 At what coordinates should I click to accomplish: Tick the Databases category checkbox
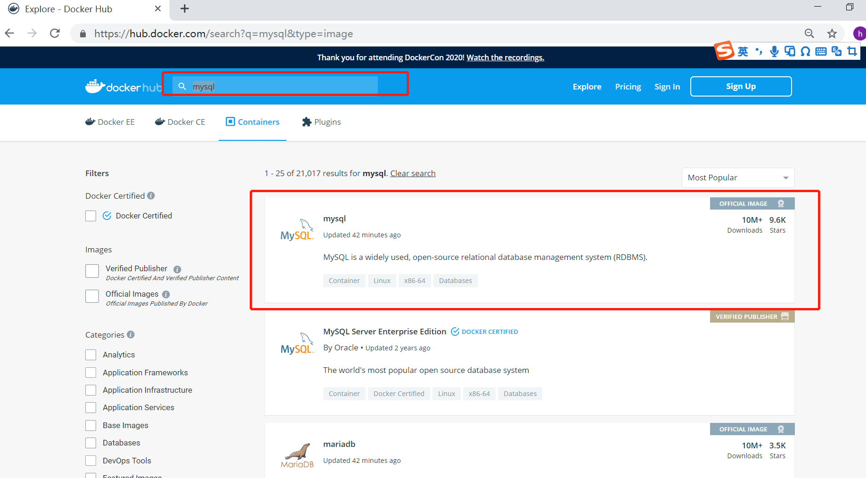(x=91, y=443)
